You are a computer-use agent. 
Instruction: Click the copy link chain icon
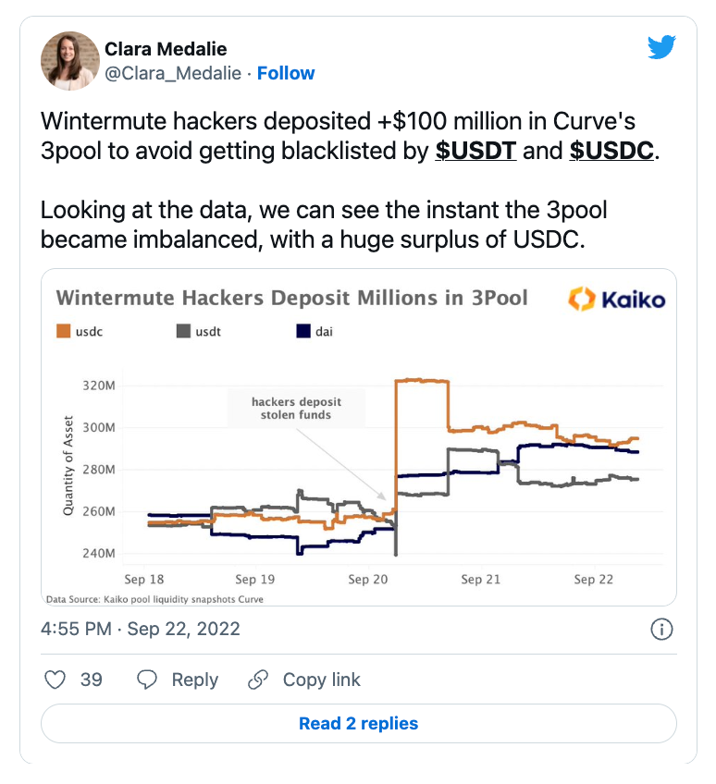tap(258, 680)
